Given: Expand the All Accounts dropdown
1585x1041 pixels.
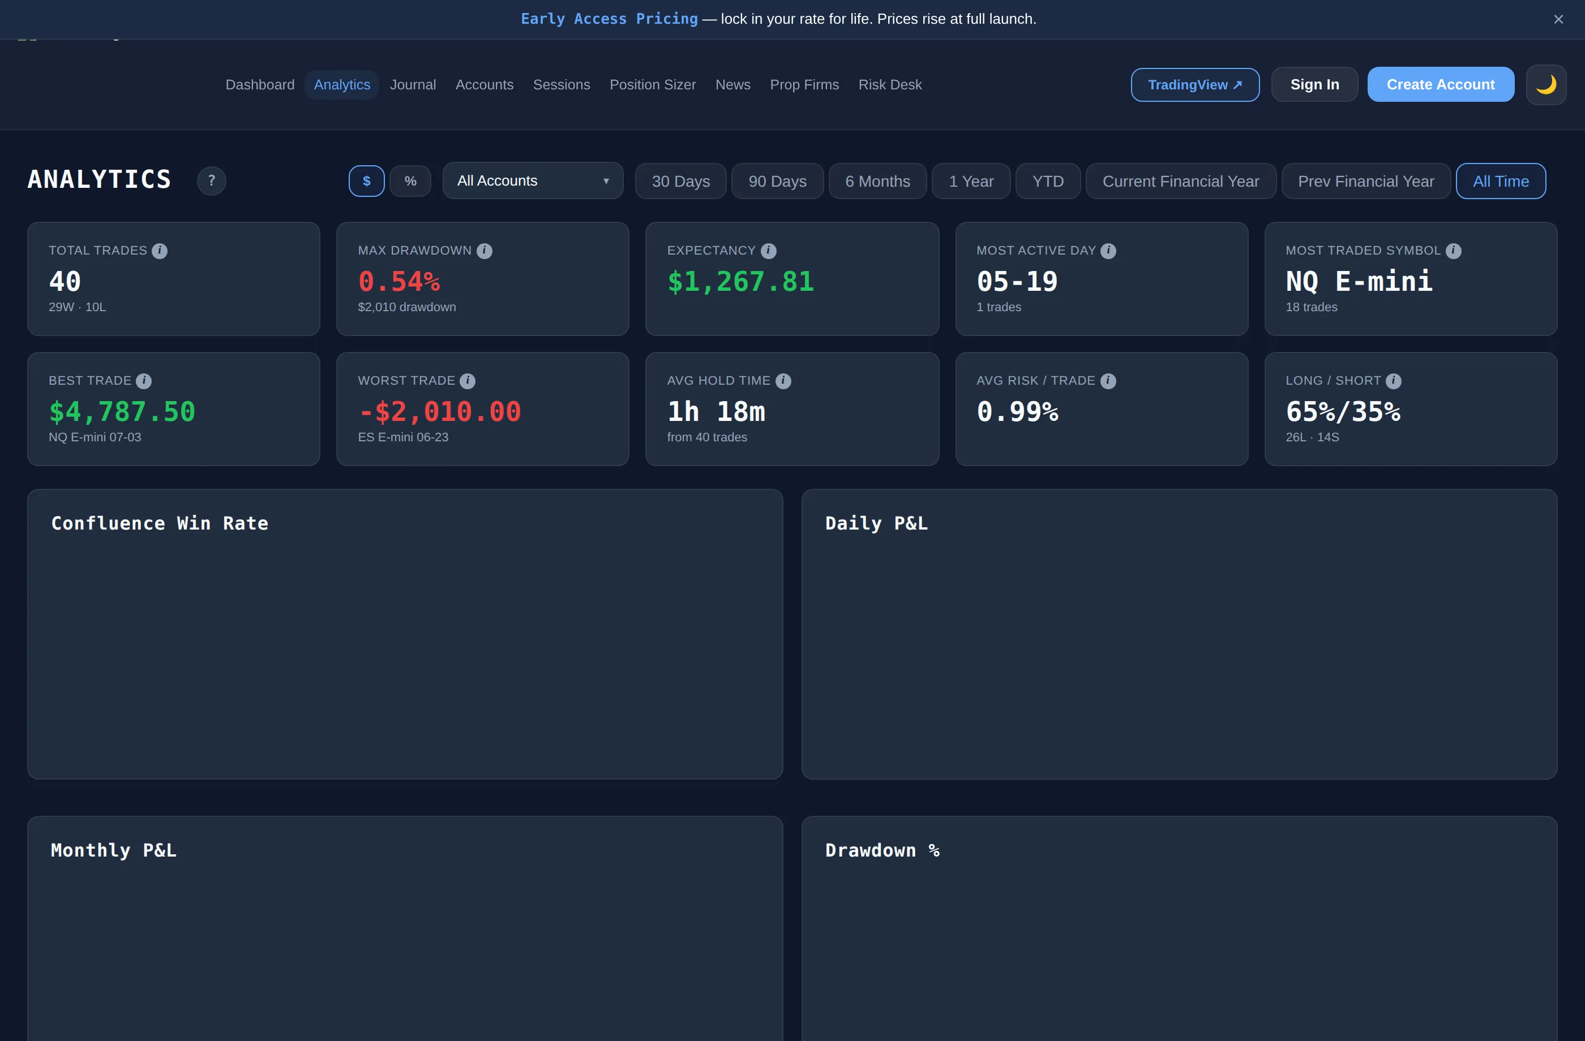Looking at the screenshot, I should (533, 180).
